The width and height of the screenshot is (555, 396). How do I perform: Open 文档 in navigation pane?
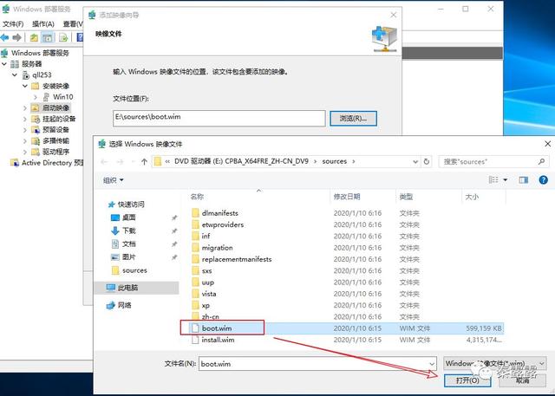[x=123, y=243]
